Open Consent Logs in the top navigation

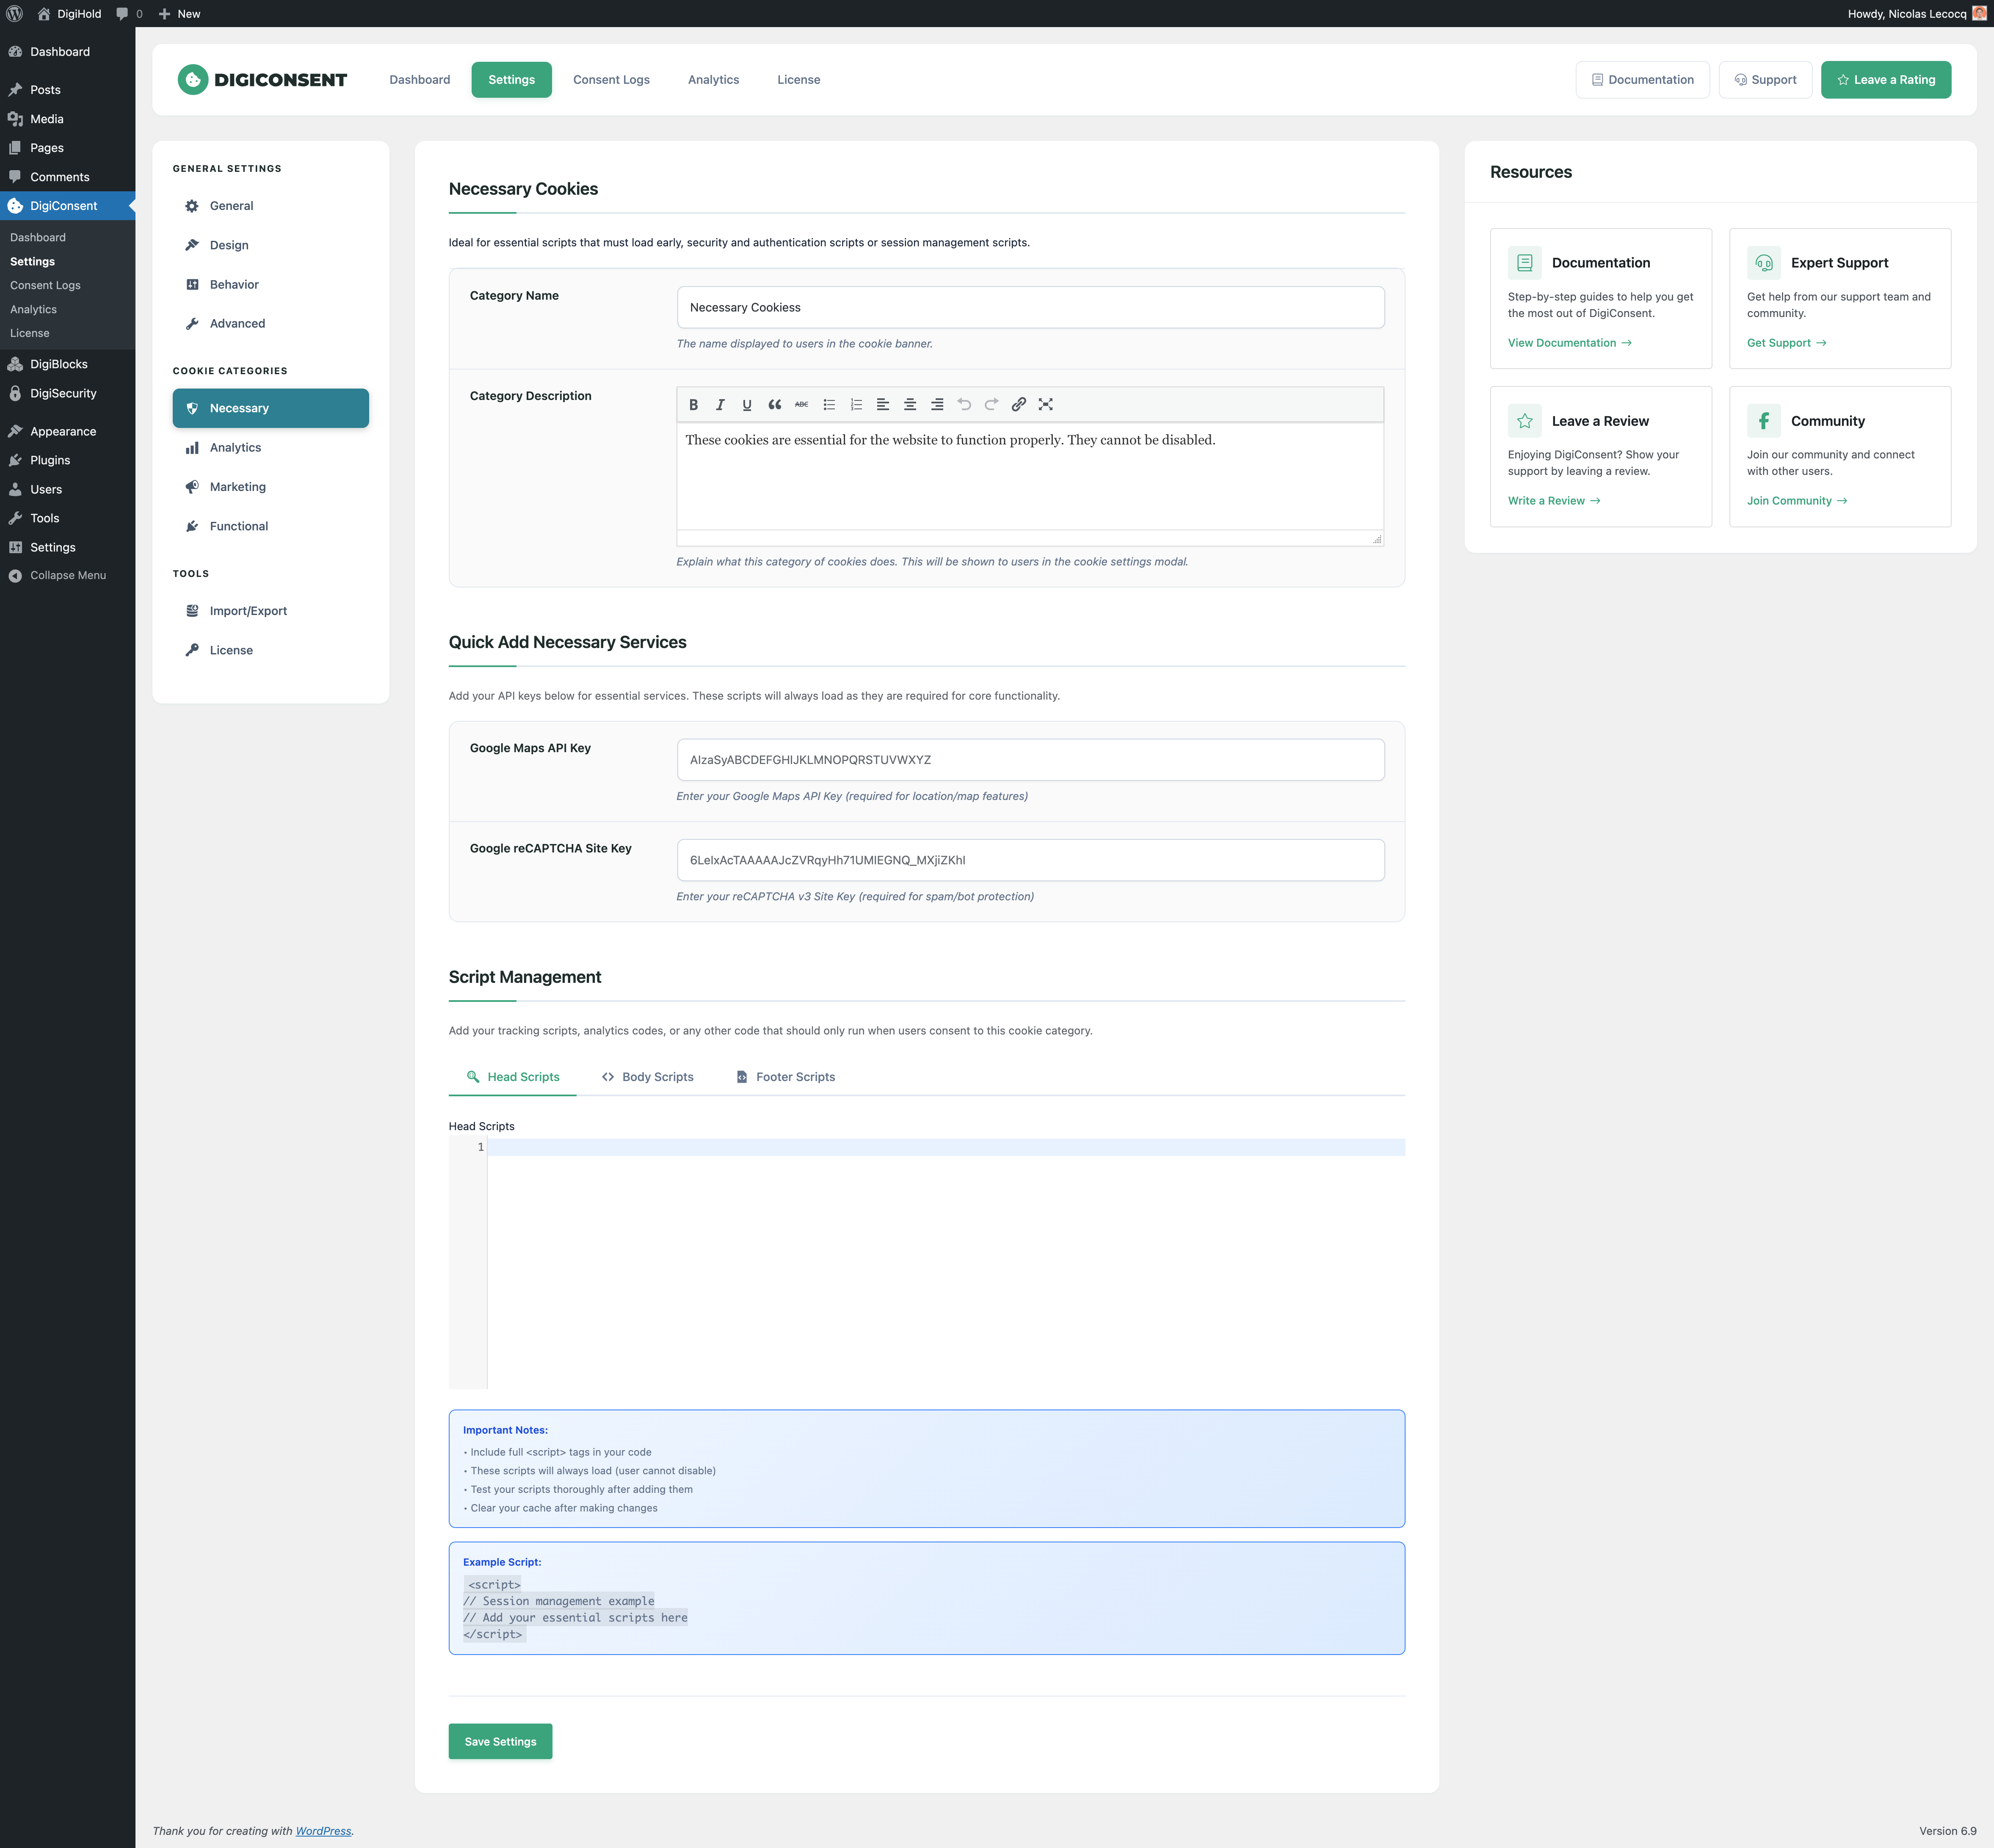tap(611, 80)
